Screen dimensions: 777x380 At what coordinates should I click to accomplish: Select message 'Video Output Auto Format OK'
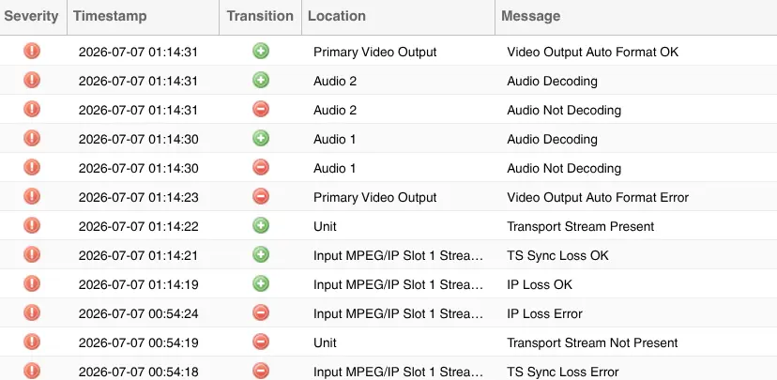[593, 52]
